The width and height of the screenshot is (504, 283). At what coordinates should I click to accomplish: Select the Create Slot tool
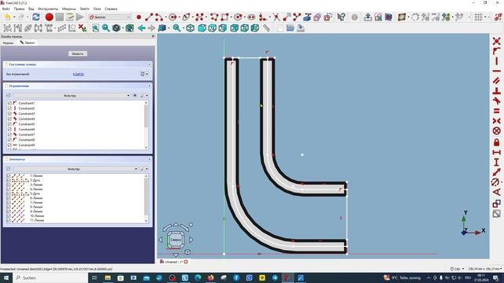pos(251,17)
